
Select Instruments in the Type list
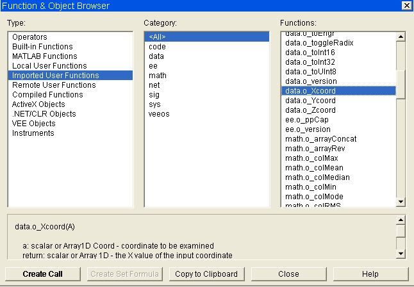click(33, 133)
